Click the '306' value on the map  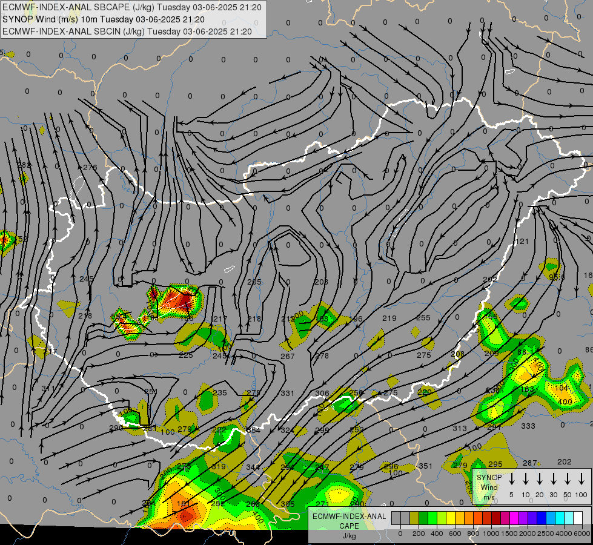(322, 394)
